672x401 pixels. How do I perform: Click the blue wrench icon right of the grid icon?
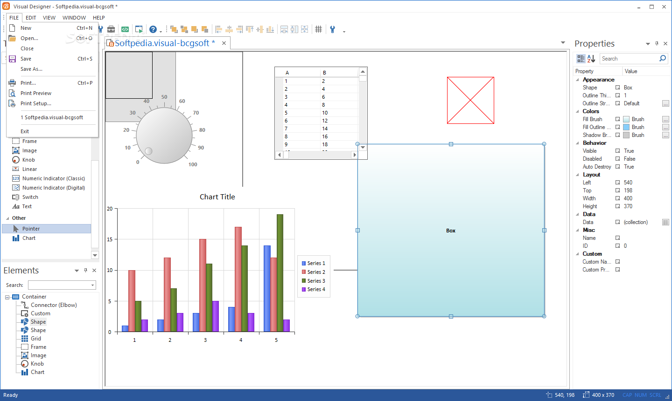coord(332,29)
